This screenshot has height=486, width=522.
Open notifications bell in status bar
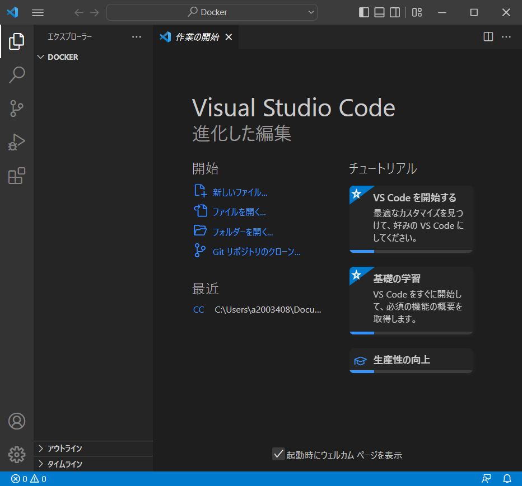pos(507,479)
